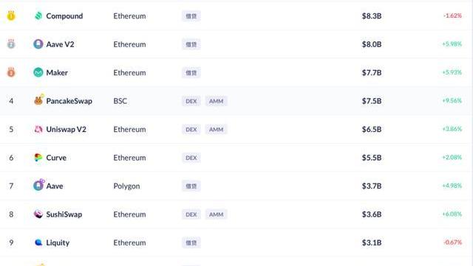Open the Liquity name link
This screenshot has width=473, height=266.
[58, 242]
